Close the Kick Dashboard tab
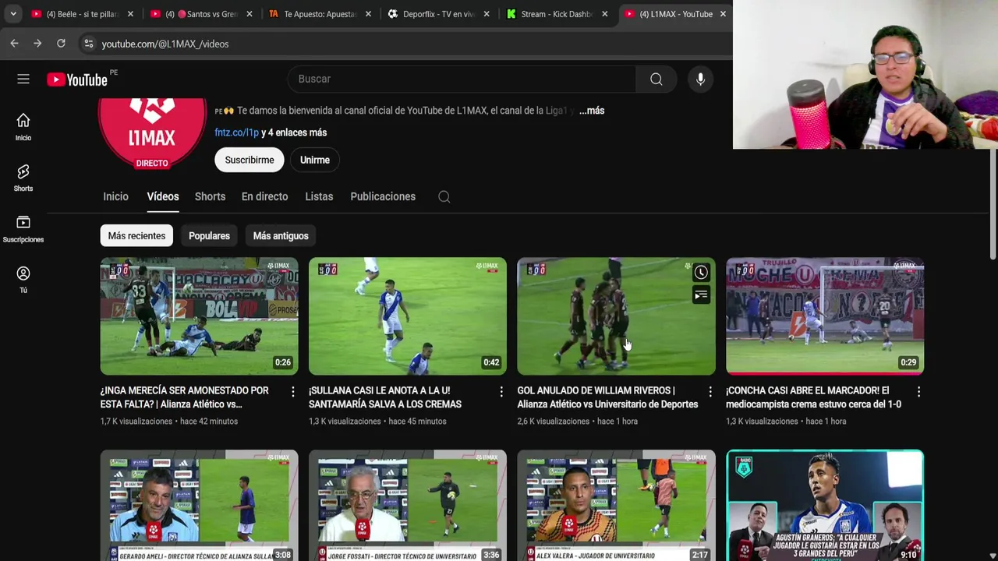This screenshot has width=998, height=561. tap(604, 14)
